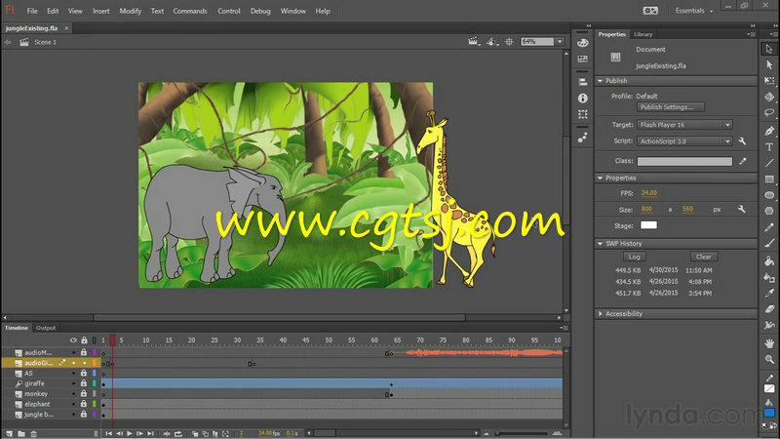Screen dimensions: 780x439
Task: Click the Edit Symbols icon above stage
Action: pos(491,42)
